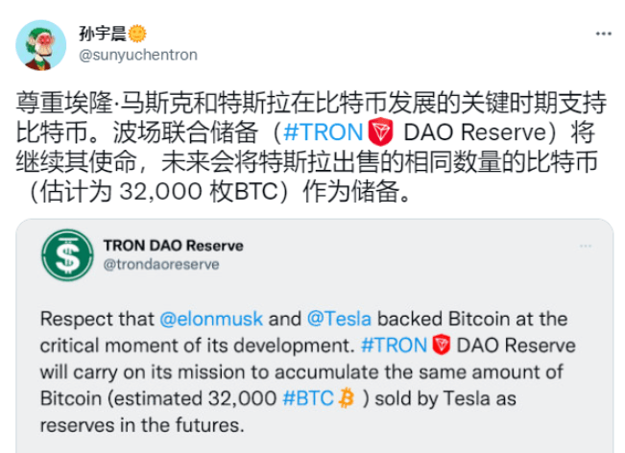
Task: Open more options on 孙宇晨's tweet
Action: point(602,34)
